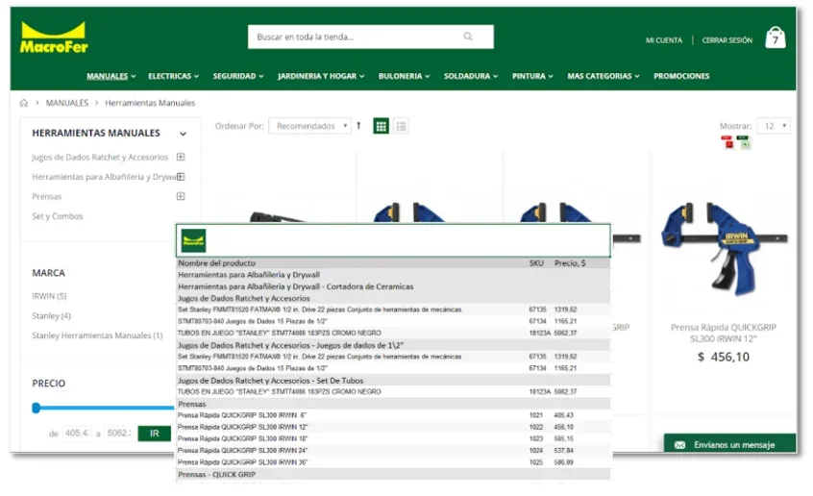Select the Prensas sidebar category text
This screenshot has width=813, height=496.
pyautogui.click(x=47, y=196)
